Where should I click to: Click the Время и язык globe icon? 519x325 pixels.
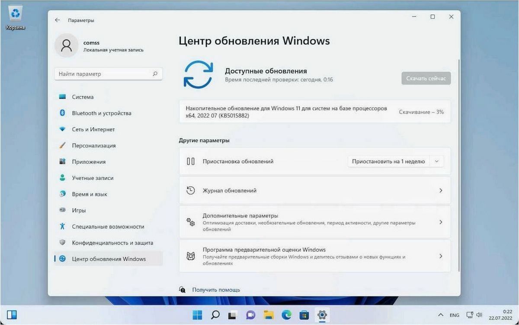pos(62,194)
